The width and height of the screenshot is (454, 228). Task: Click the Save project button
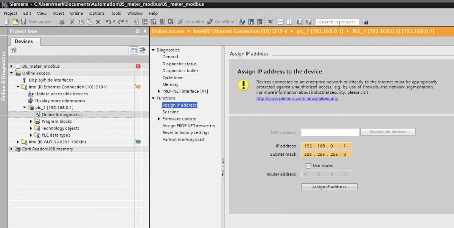[x=36, y=22]
